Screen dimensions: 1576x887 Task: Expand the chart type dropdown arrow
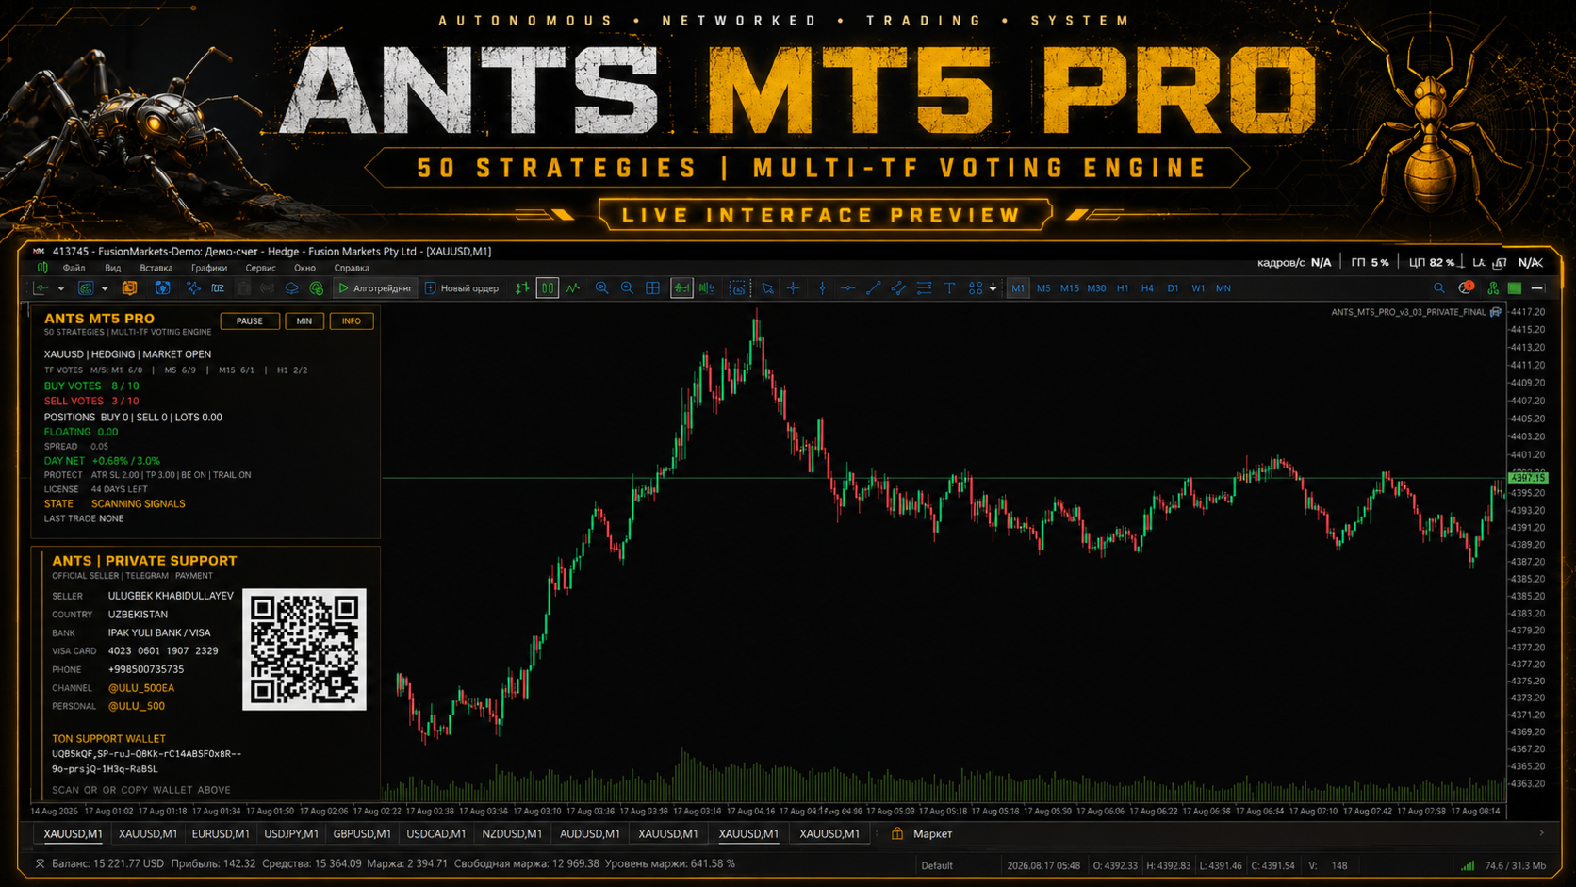point(61,288)
